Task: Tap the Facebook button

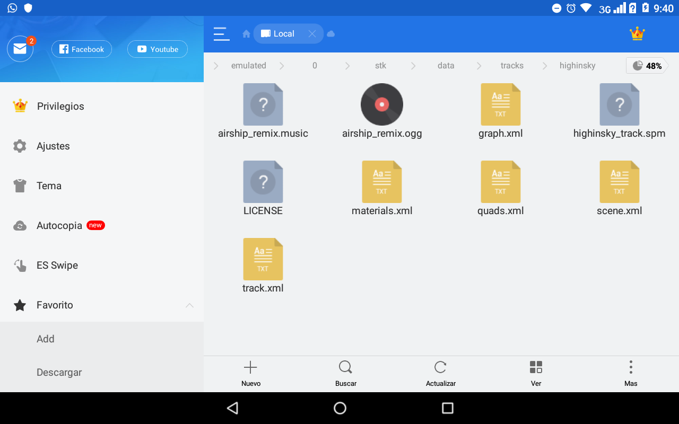Action: tap(82, 49)
